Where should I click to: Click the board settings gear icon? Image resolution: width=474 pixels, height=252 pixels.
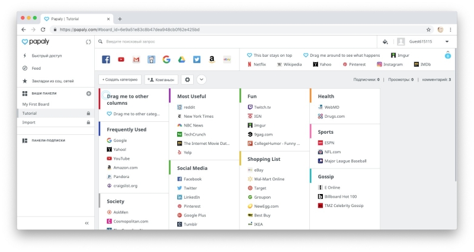pos(187,80)
